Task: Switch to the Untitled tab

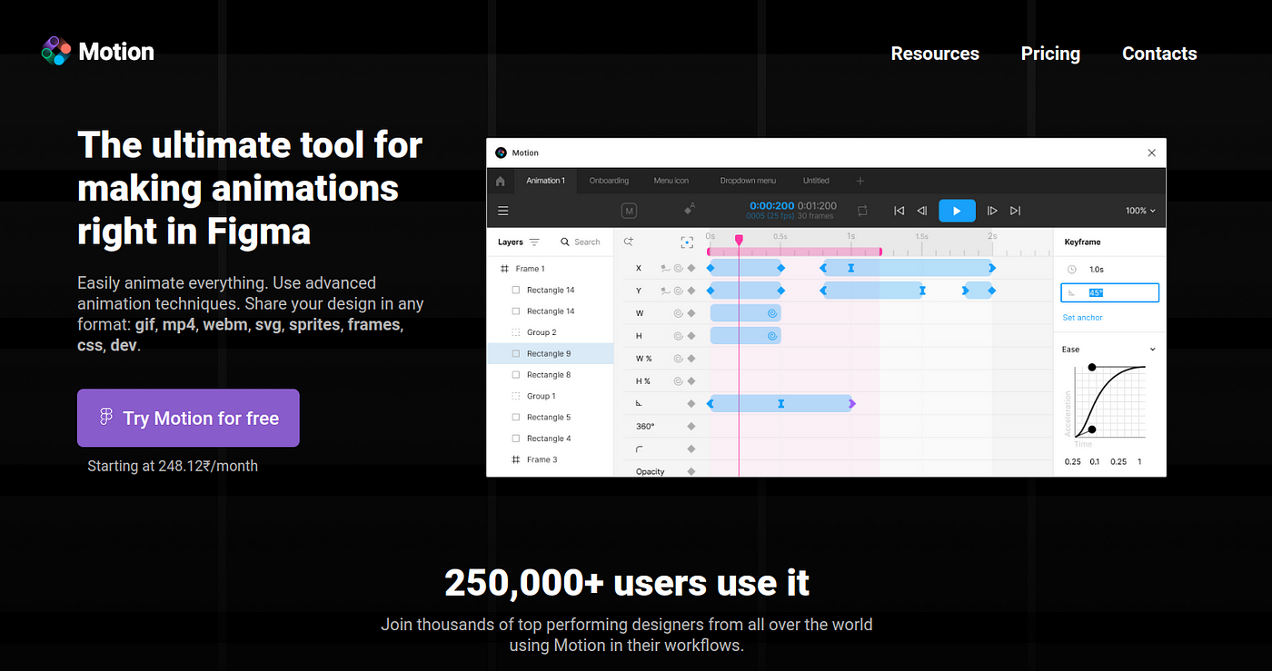Action: 816,181
